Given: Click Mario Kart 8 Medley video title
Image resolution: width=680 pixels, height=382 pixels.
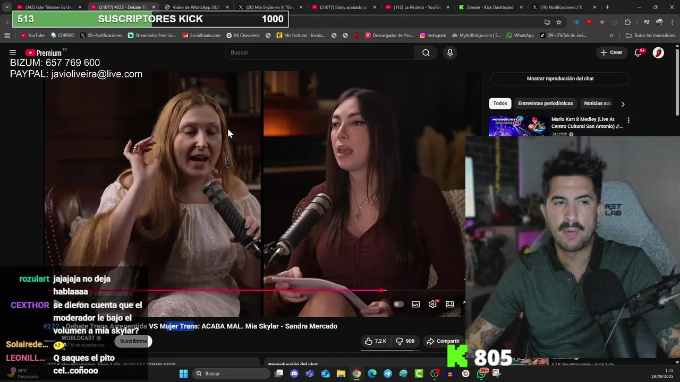Looking at the screenshot, I should click(586, 123).
